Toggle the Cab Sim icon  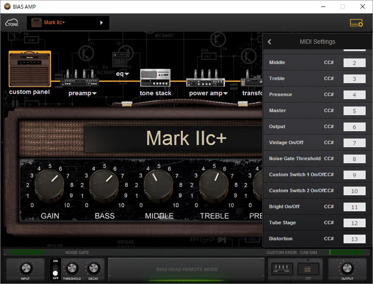308,269
